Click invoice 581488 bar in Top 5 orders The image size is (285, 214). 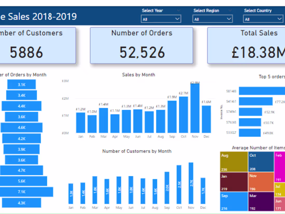tap(262, 91)
